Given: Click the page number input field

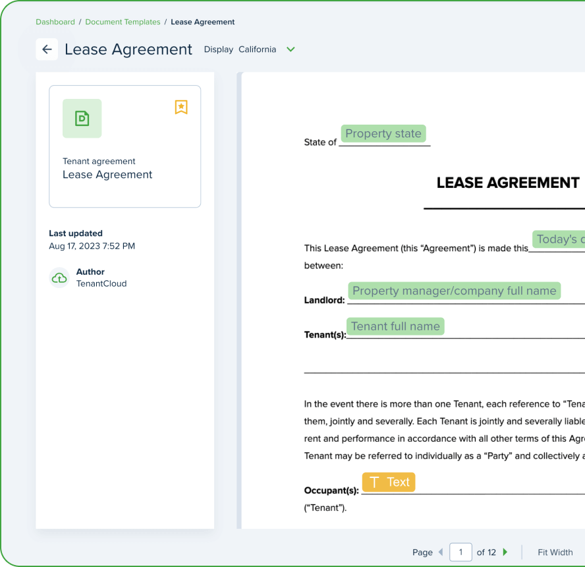Looking at the screenshot, I should coord(460,552).
